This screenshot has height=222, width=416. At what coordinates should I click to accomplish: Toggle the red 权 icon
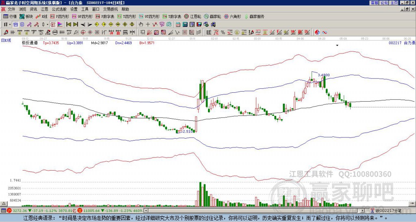(53, 25)
